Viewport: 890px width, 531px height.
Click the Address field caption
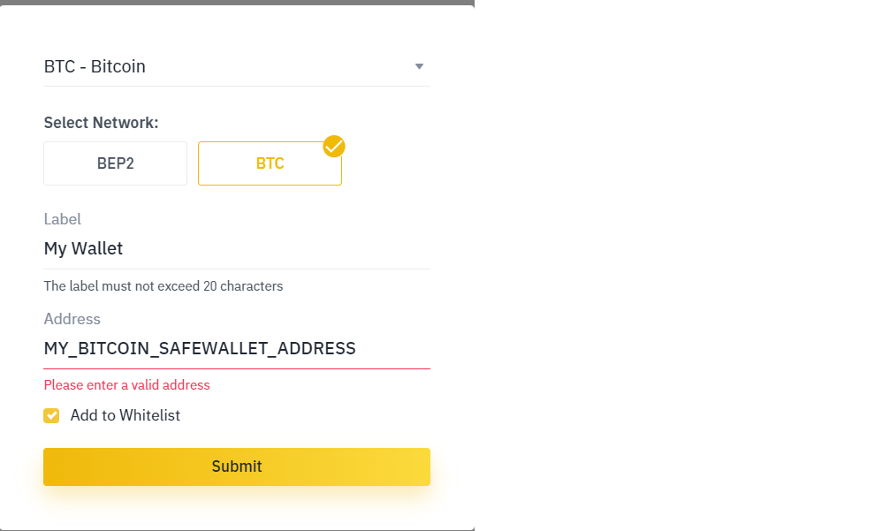72,319
